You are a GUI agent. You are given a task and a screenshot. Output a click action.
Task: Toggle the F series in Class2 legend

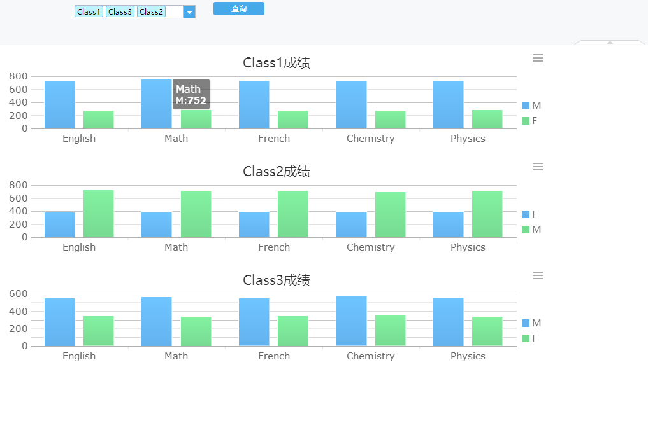pos(530,214)
